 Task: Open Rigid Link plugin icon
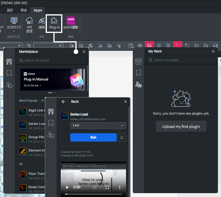[23, 111]
